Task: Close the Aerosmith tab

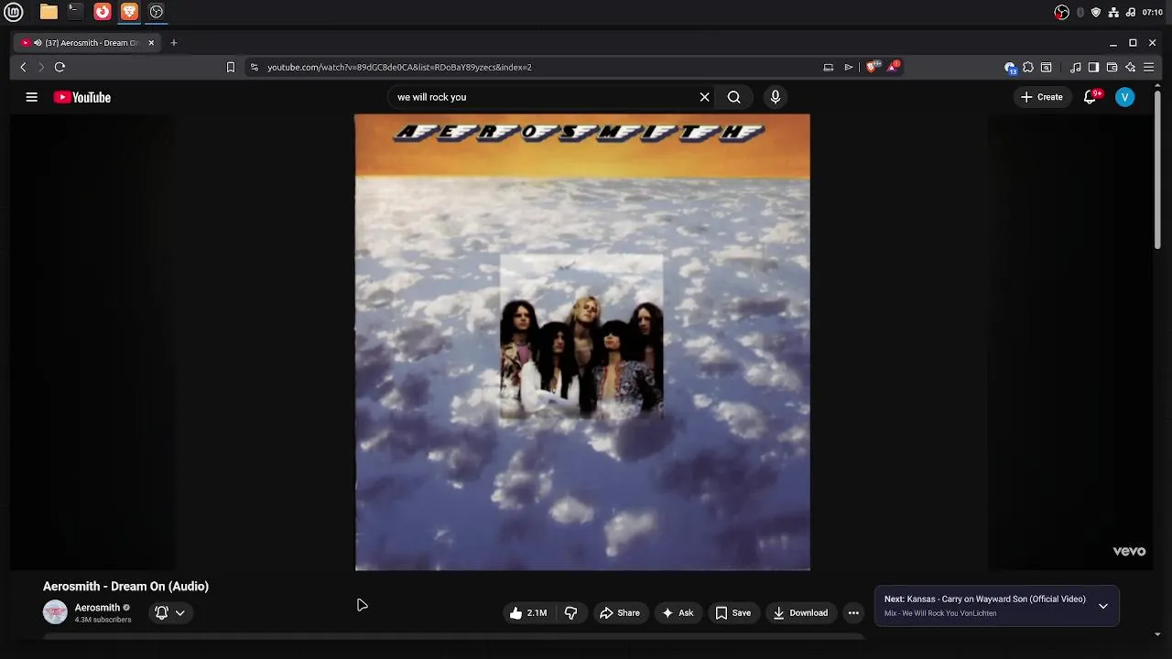Action: (x=151, y=43)
